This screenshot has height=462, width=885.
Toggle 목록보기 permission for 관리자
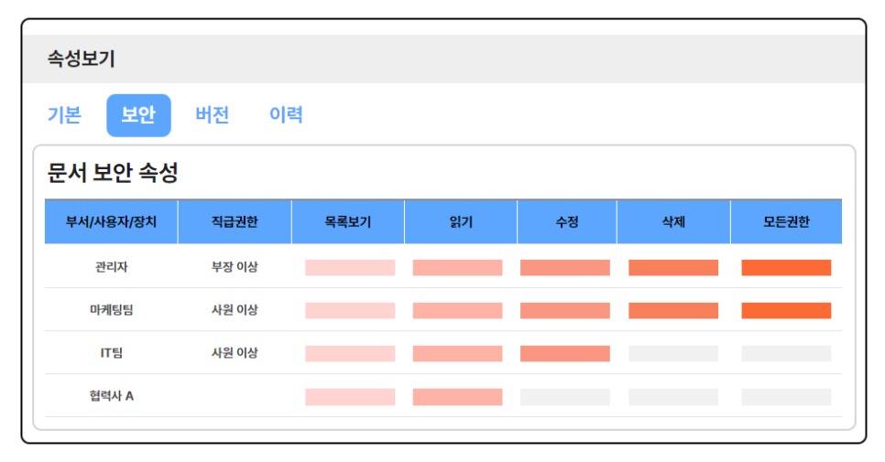(350, 268)
